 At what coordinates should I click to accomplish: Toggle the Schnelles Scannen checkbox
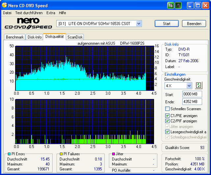167,109
